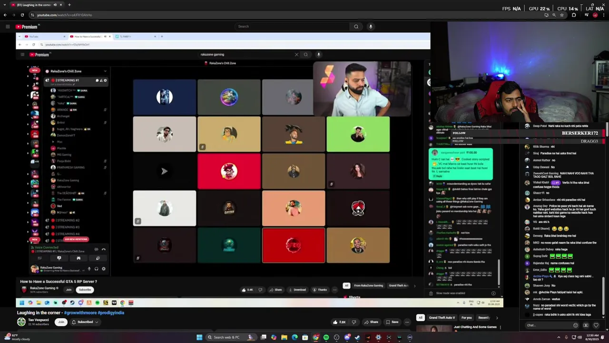The image size is (609, 343).
Task: Join Tao Vespucci channel membership
Action: pyautogui.click(x=61, y=322)
